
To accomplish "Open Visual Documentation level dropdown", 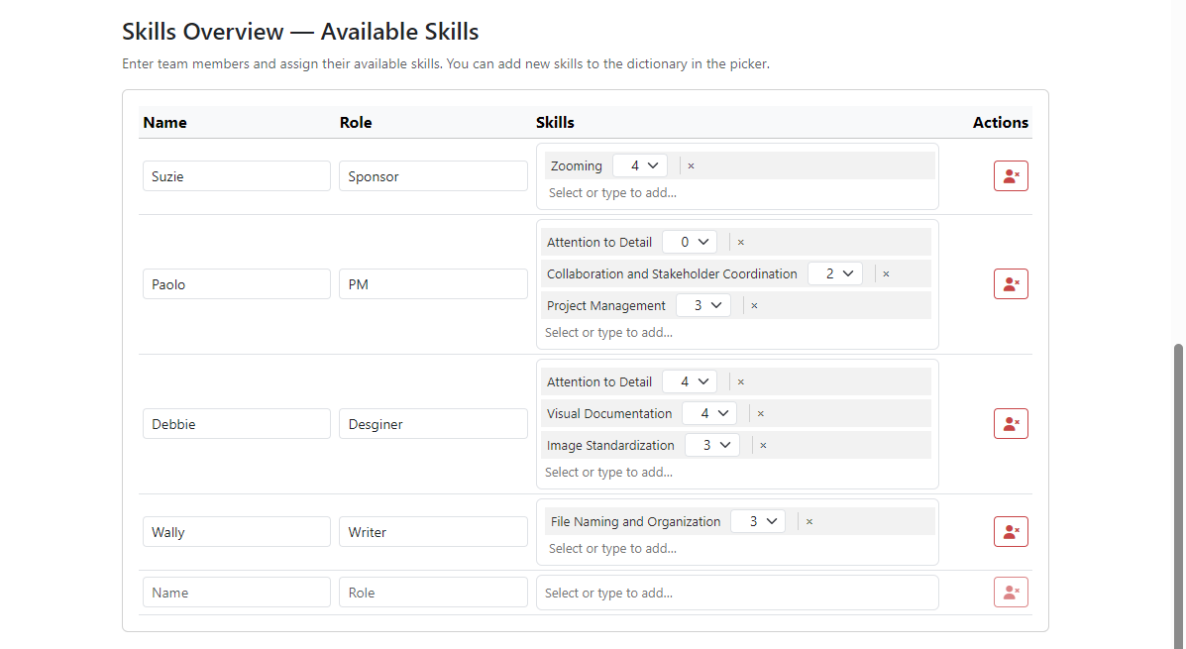I will [x=709, y=414].
